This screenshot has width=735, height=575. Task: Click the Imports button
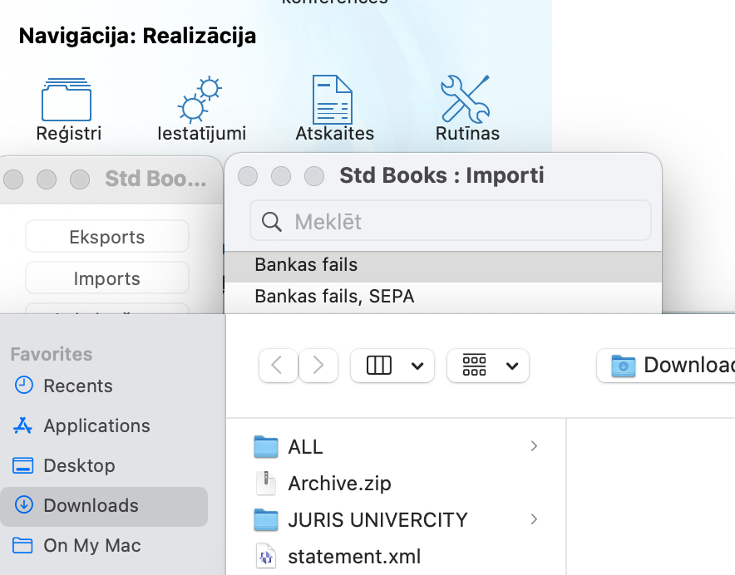[x=107, y=278]
